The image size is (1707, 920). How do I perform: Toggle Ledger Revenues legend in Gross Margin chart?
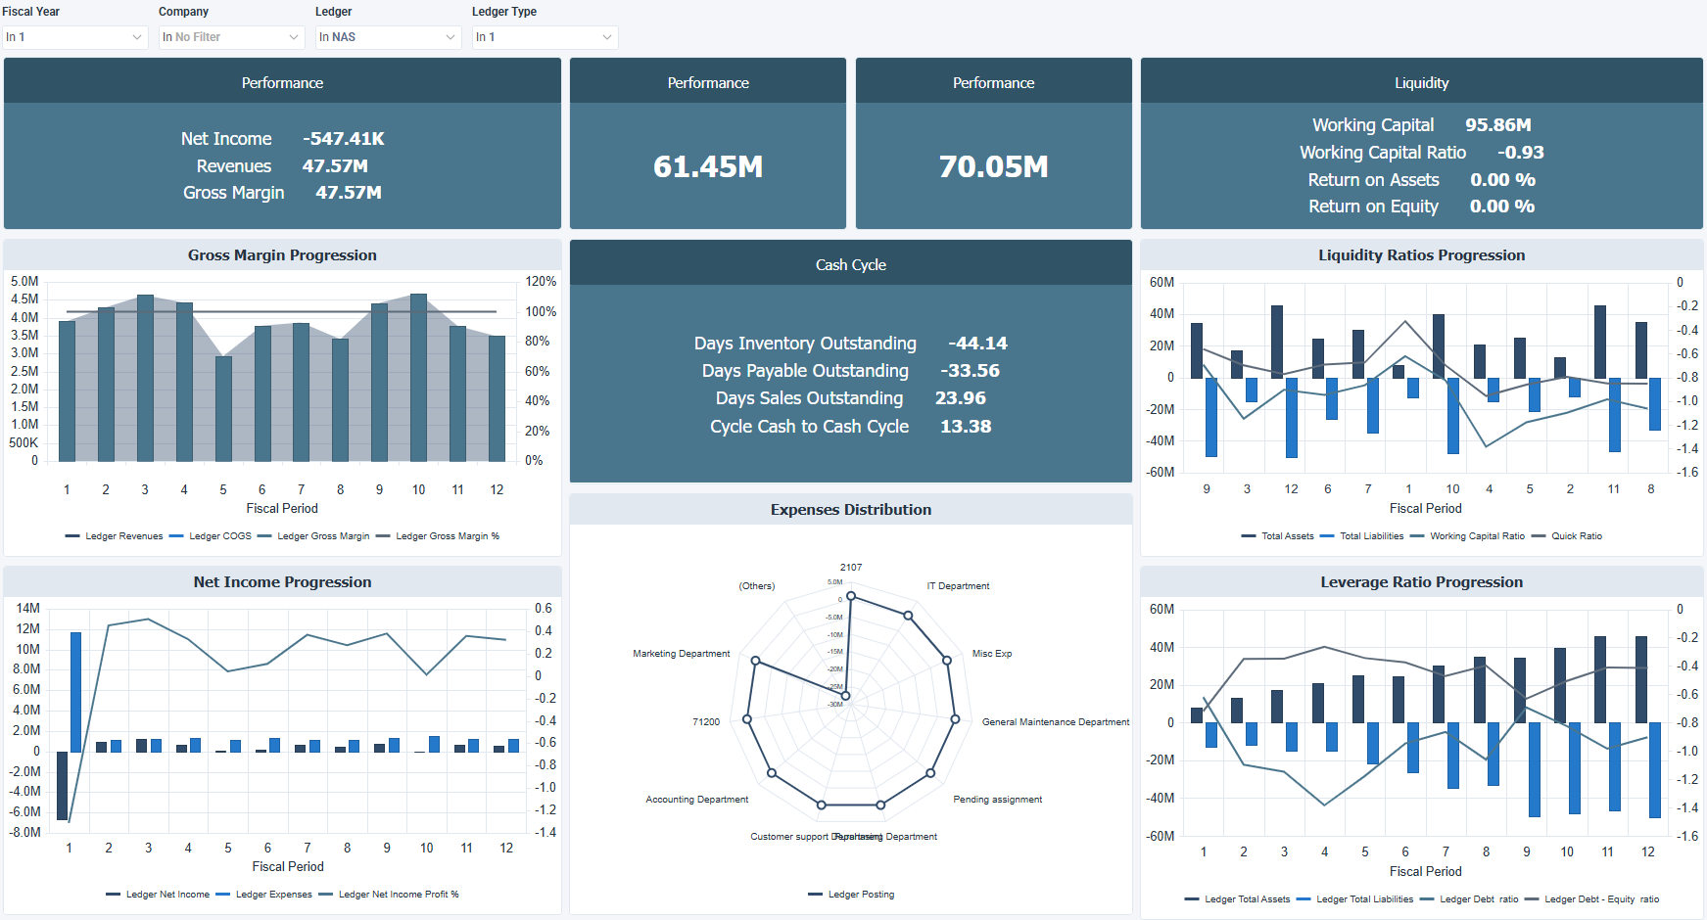pos(115,536)
